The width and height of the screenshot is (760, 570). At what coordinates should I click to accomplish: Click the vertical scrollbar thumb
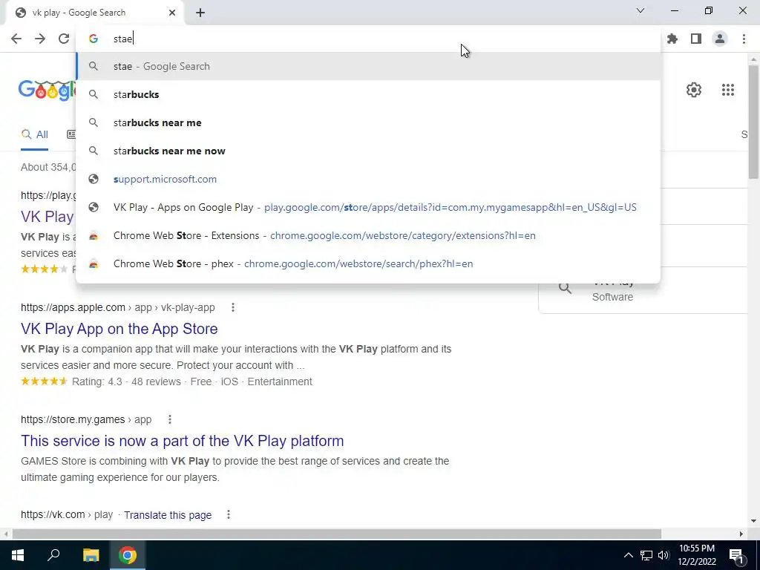[x=753, y=121]
